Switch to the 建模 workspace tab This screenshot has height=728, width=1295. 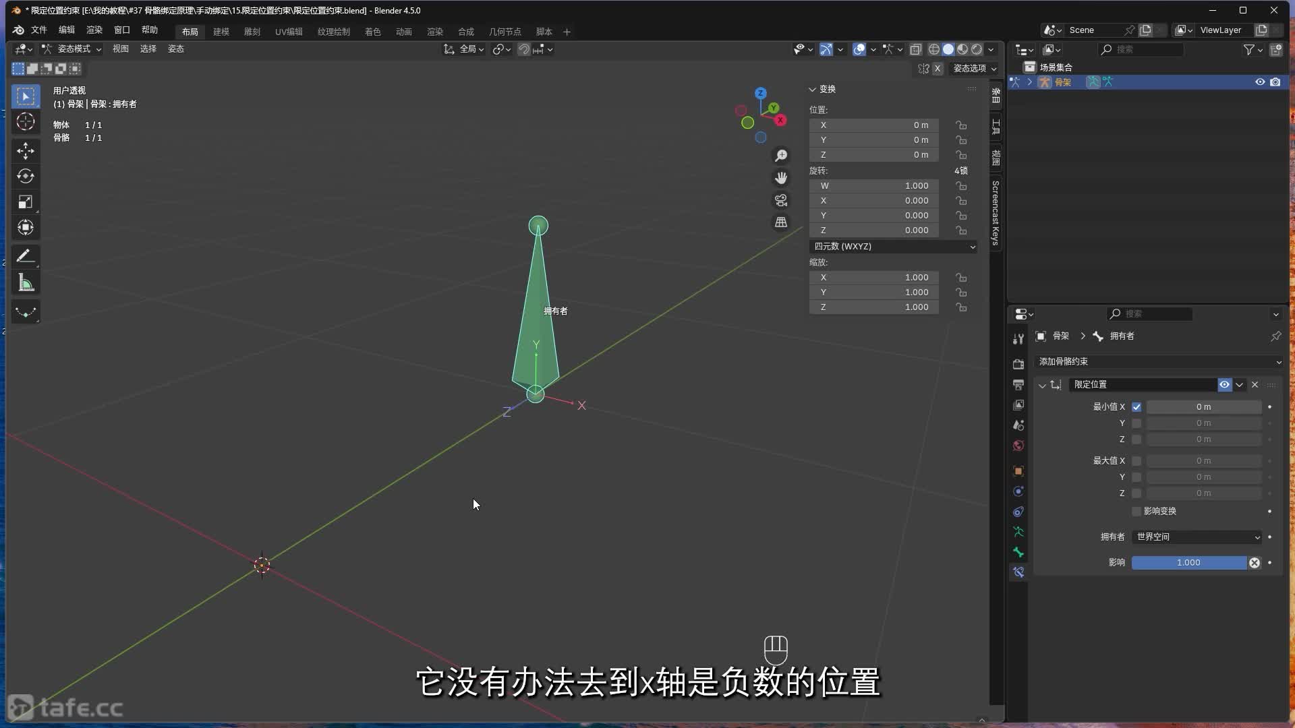tap(221, 32)
